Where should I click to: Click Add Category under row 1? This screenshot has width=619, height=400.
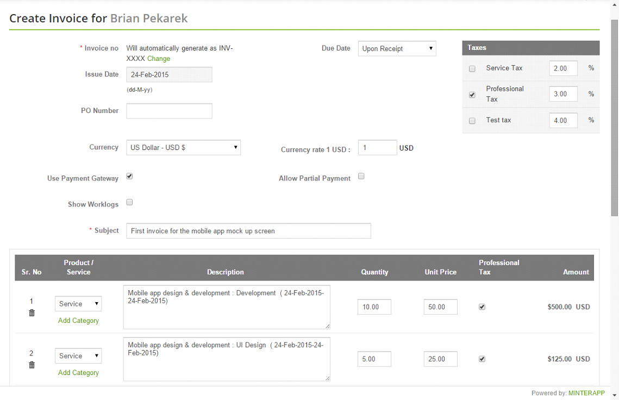[78, 321]
